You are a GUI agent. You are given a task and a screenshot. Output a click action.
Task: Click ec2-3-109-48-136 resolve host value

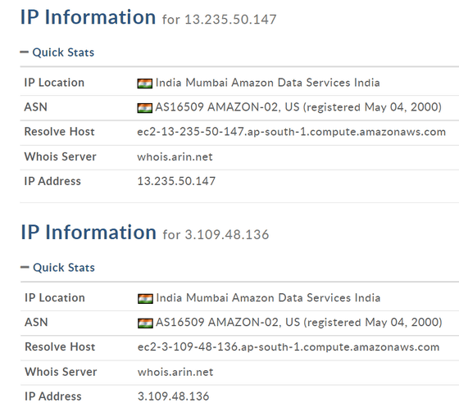click(289, 347)
